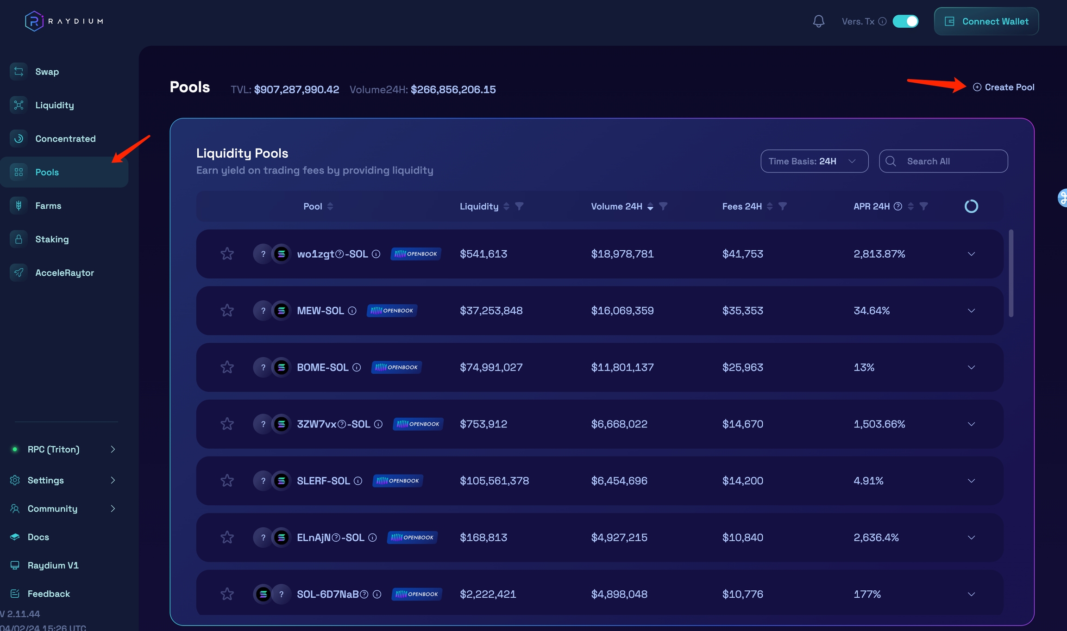The height and width of the screenshot is (631, 1067).
Task: Open the Time Basis 24H dropdown
Action: click(814, 161)
